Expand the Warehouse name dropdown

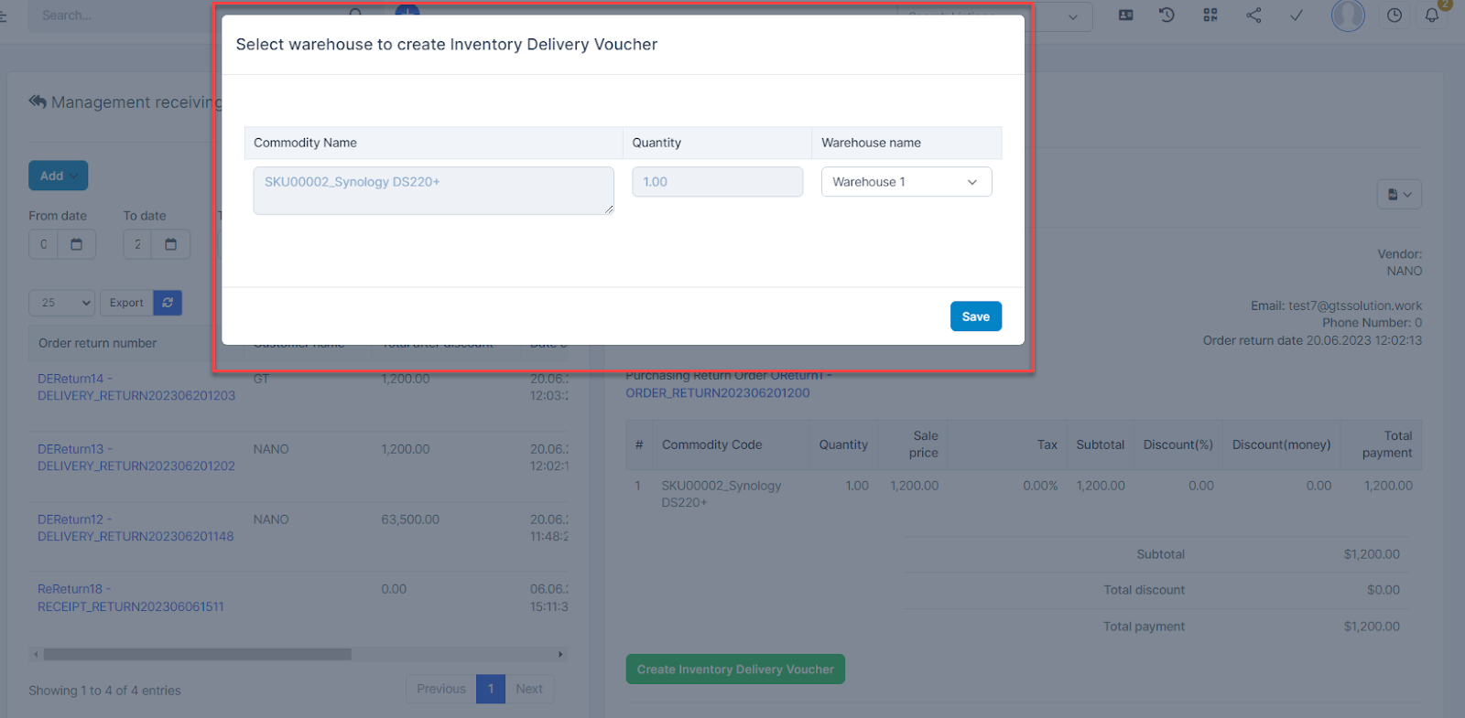[x=906, y=182]
